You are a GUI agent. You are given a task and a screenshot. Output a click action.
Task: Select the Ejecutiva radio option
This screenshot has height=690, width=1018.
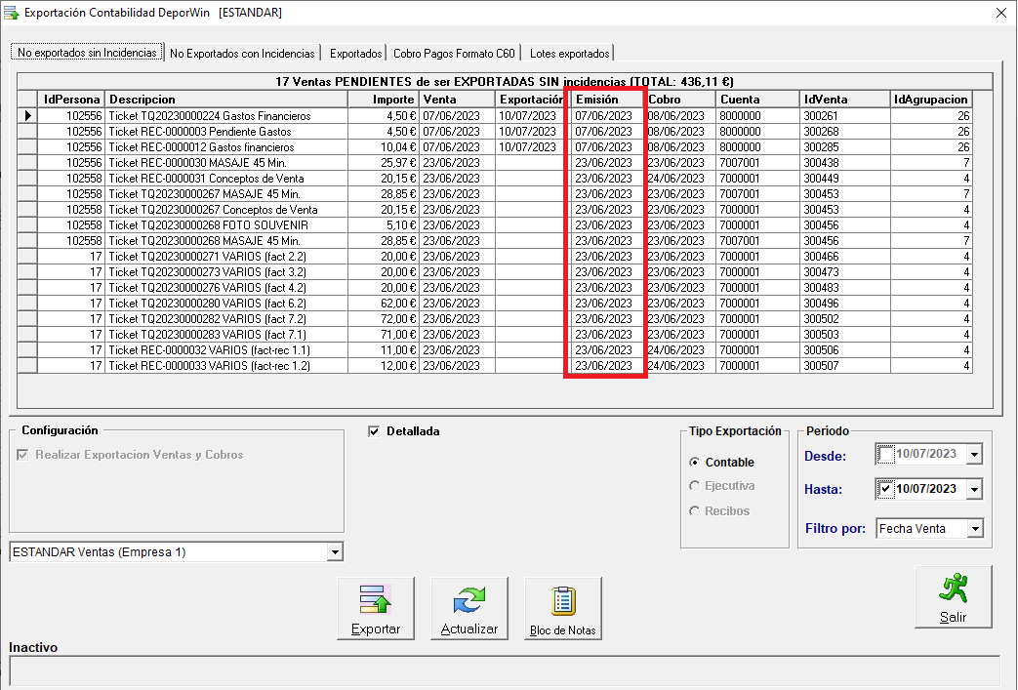[694, 485]
